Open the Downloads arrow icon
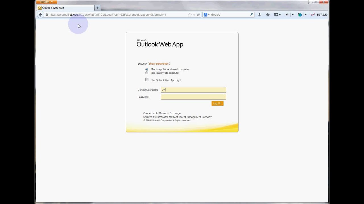Viewport: 364px width, 204px height. click(259, 15)
